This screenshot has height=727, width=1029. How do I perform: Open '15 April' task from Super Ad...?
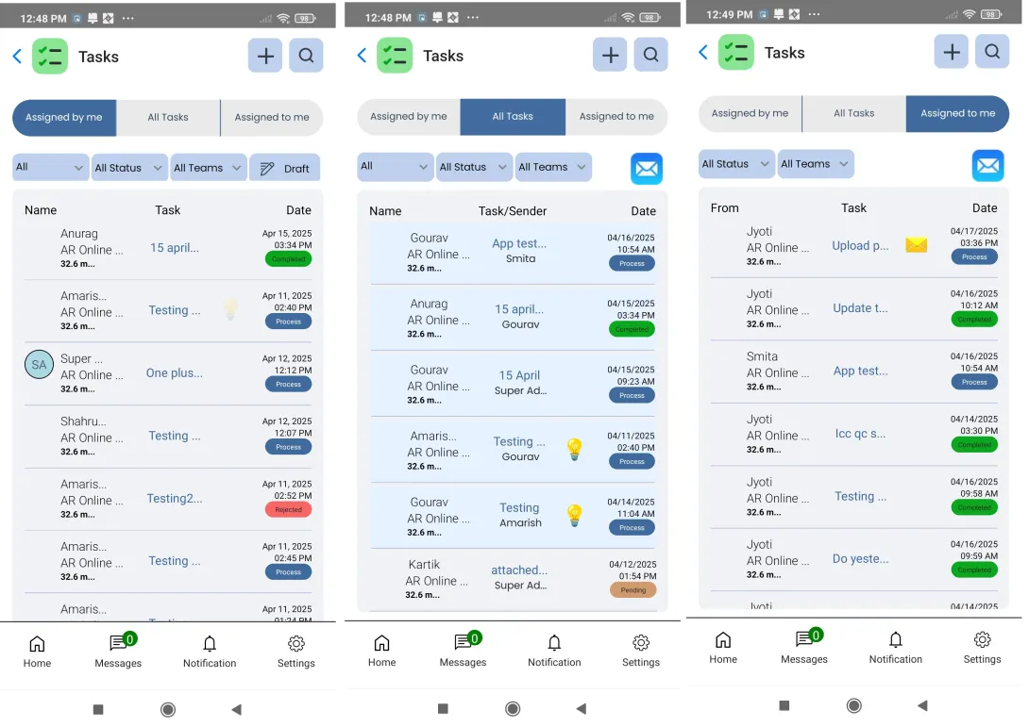(x=519, y=375)
